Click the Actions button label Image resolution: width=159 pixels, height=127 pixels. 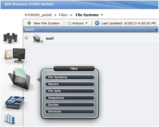coord(78,23)
